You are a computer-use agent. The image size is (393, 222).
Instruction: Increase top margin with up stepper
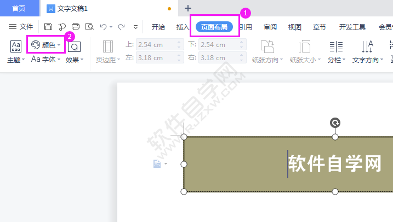click(x=179, y=42)
